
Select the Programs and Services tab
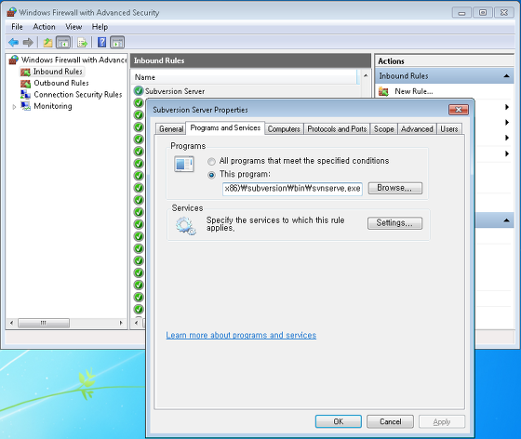225,127
